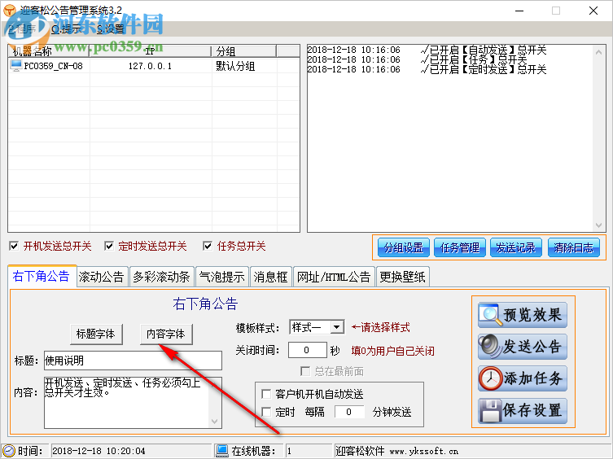Click the floppy disk icon on Save Settings
Screen dimensions: 613x459
pos(490,410)
